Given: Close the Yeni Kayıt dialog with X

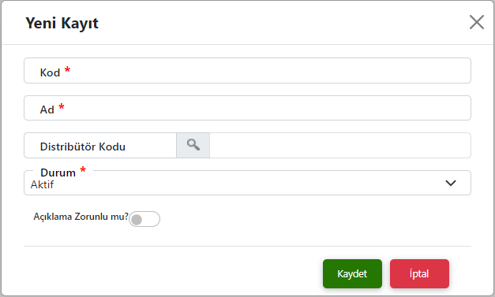Looking at the screenshot, I should click(x=476, y=22).
